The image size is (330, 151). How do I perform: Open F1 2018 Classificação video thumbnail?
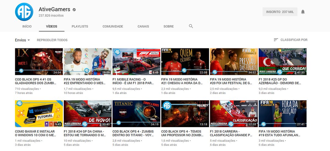[x=234, y=114]
